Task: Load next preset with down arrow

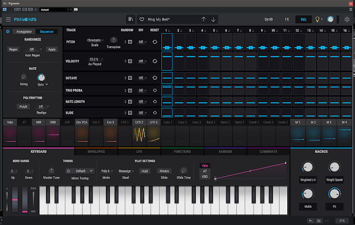Action: [213, 19]
